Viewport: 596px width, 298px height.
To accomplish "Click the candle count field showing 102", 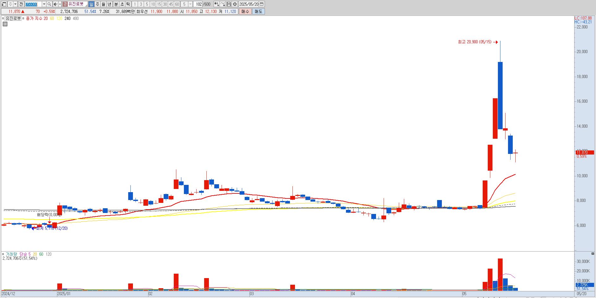I will [198, 4].
